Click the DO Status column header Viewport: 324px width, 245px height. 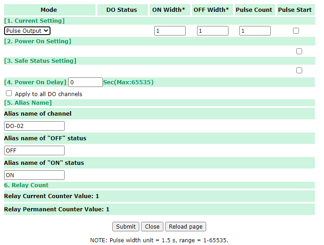(x=121, y=10)
